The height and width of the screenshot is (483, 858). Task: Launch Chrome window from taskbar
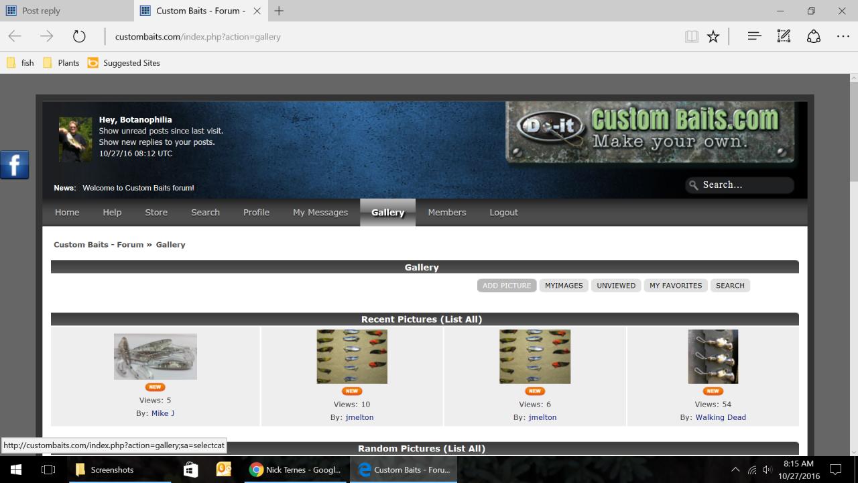[295, 470]
